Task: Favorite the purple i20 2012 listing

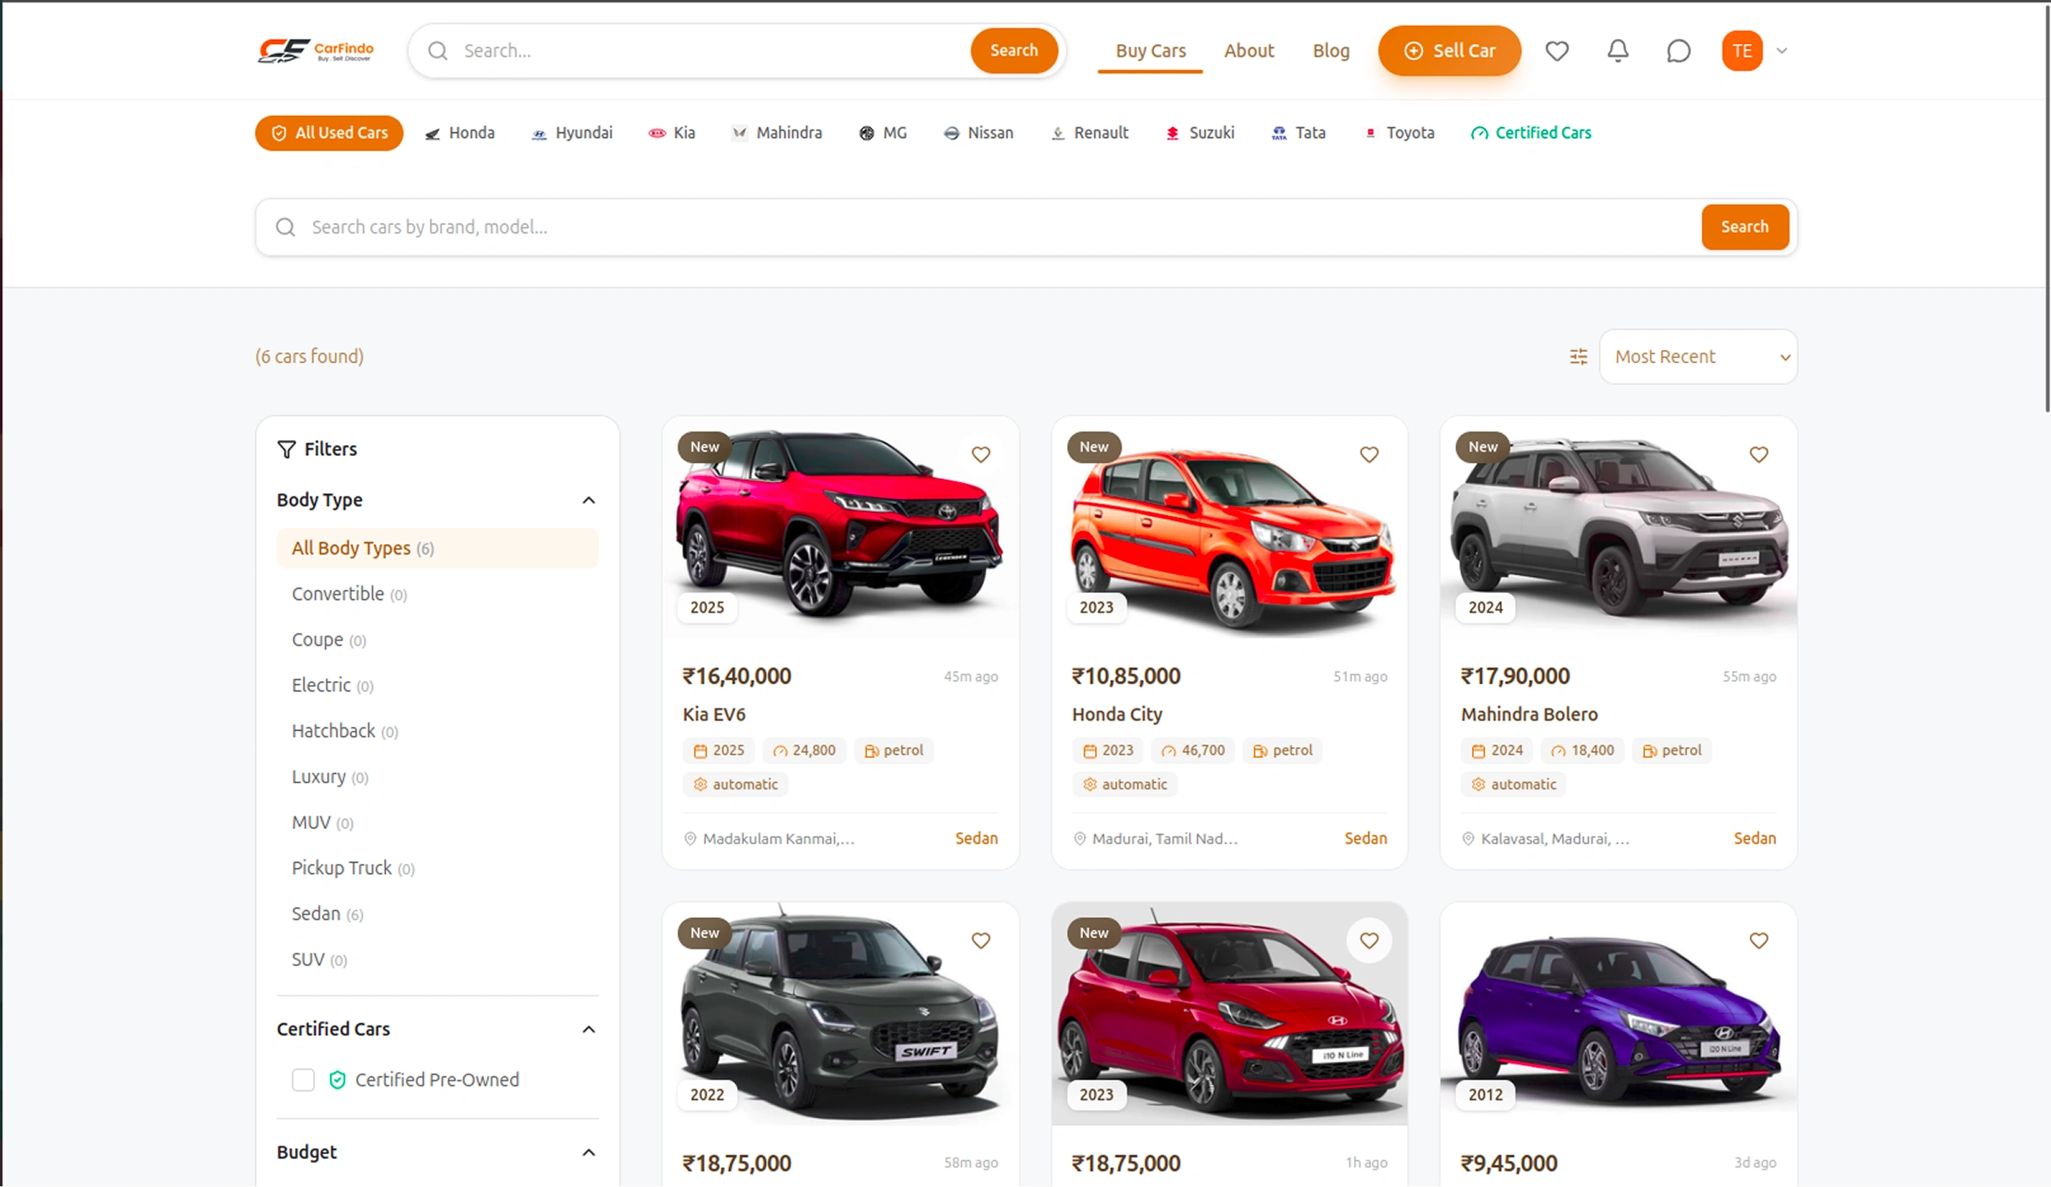Action: (1759, 940)
